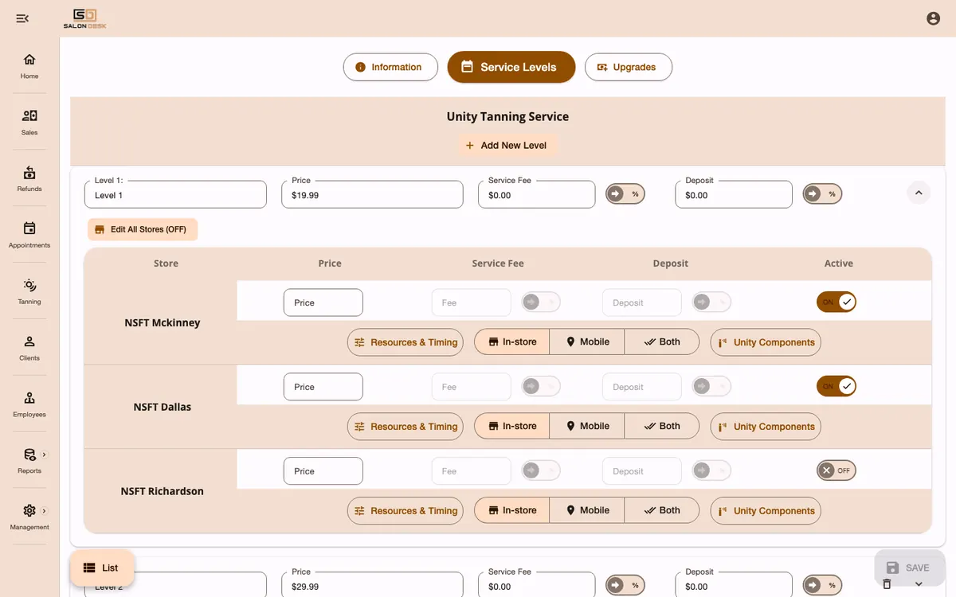
Task: Switch to the Upgrades tab
Action: [x=629, y=67]
